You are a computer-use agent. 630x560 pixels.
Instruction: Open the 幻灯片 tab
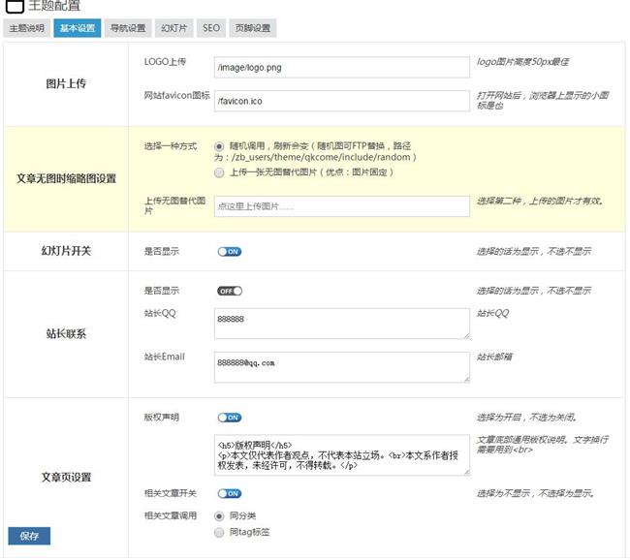173,28
